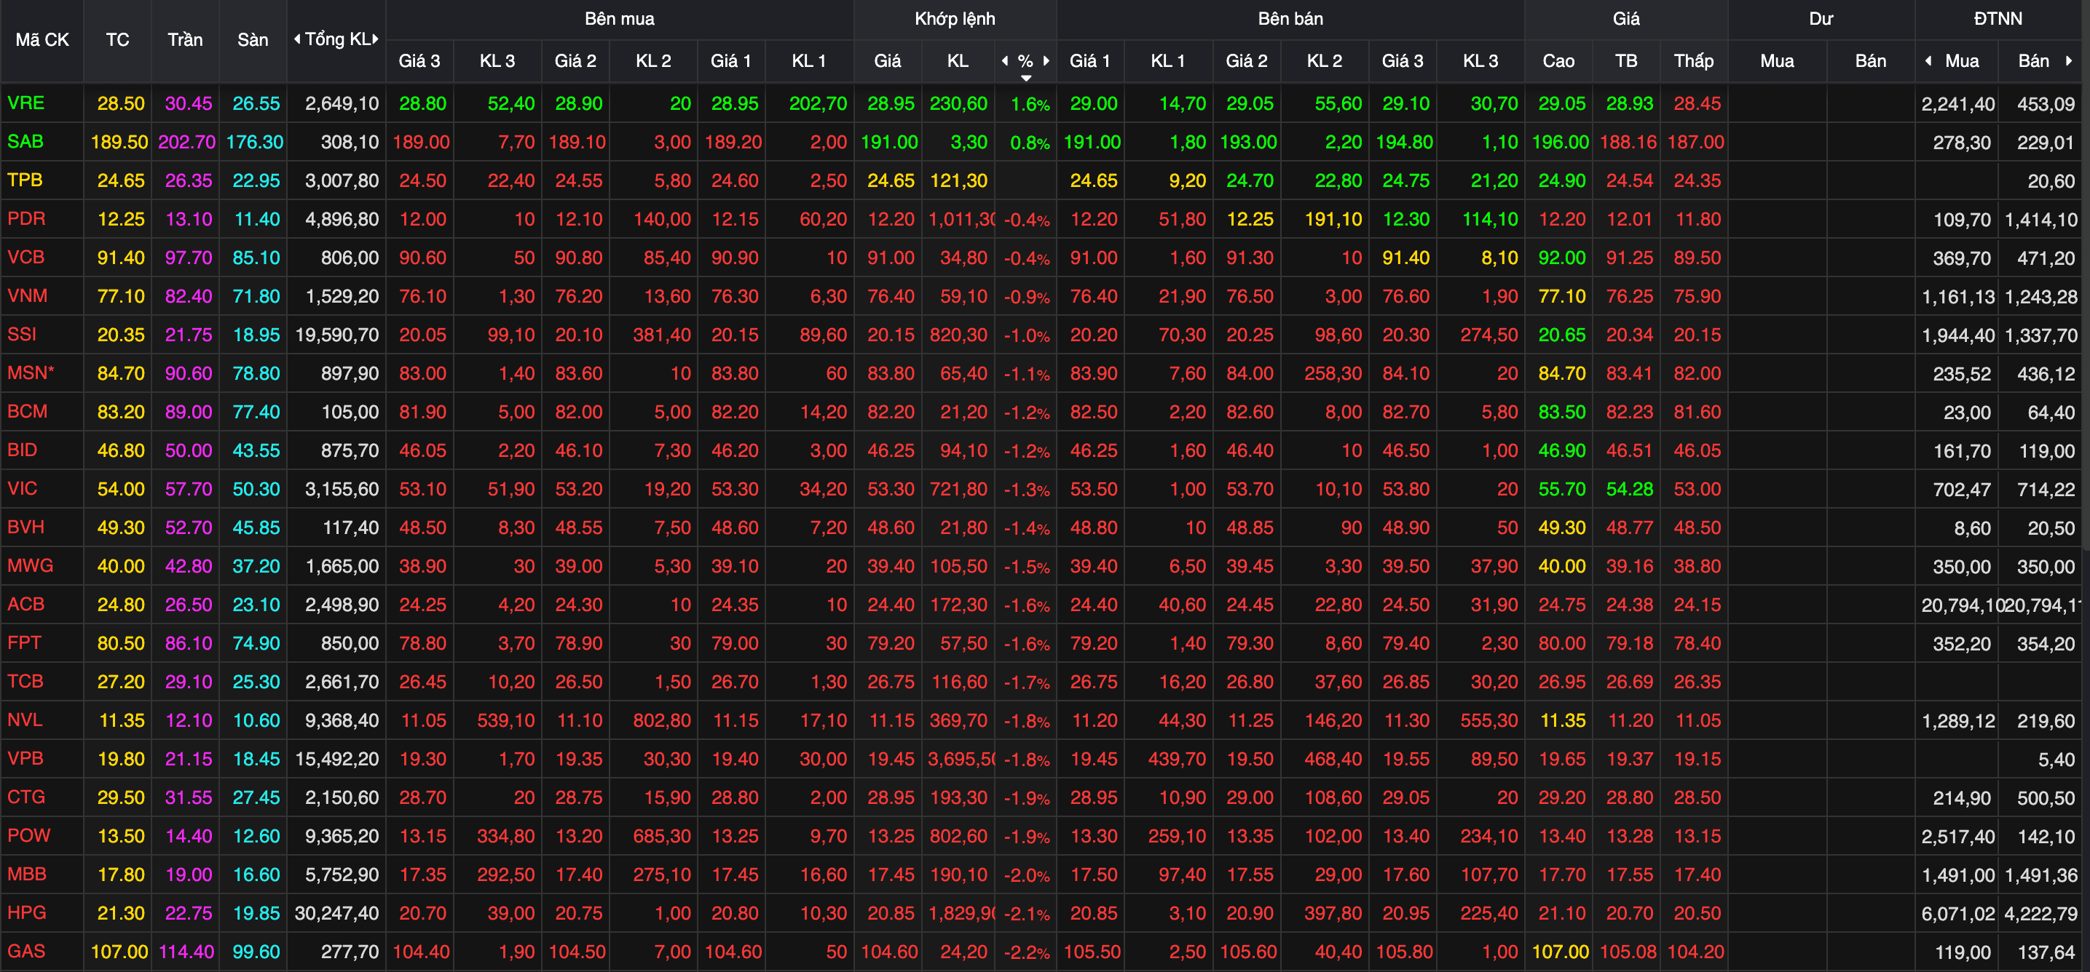
Task: Click NVL buy volume 802,80
Action: coord(662,720)
